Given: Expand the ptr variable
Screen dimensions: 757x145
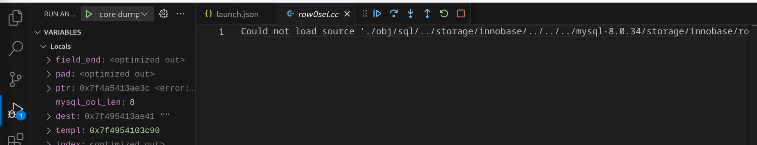Looking at the screenshot, I should coord(49,88).
